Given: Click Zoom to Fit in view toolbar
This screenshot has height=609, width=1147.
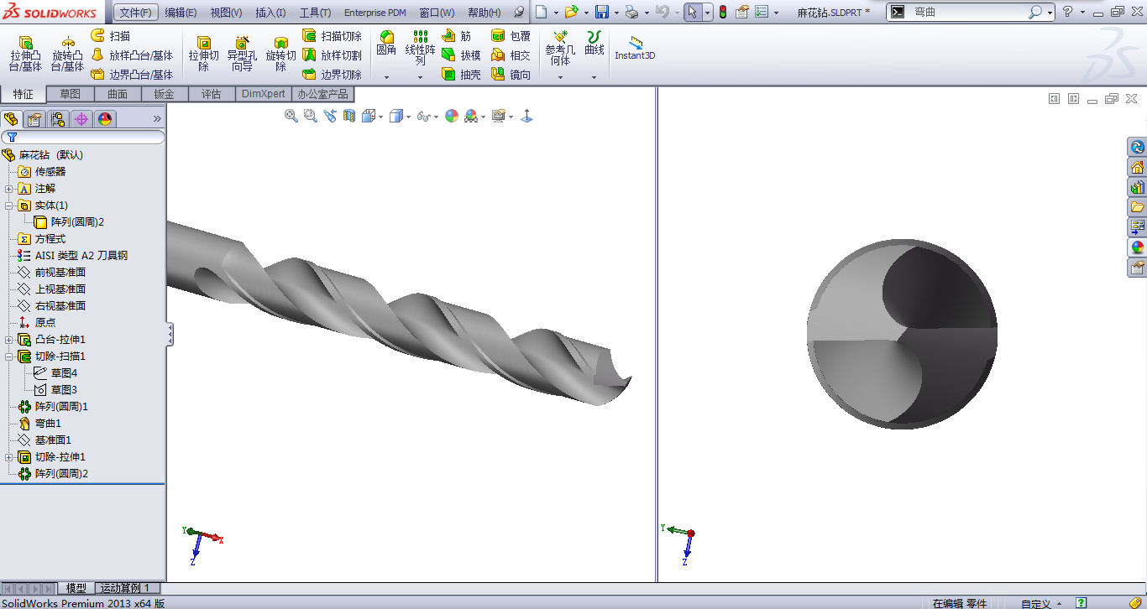Looking at the screenshot, I should (x=291, y=116).
